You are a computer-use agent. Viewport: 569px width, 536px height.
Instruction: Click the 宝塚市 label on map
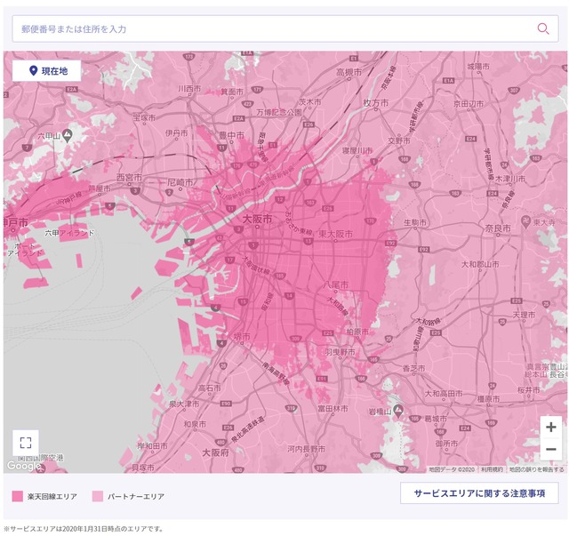pos(144,117)
